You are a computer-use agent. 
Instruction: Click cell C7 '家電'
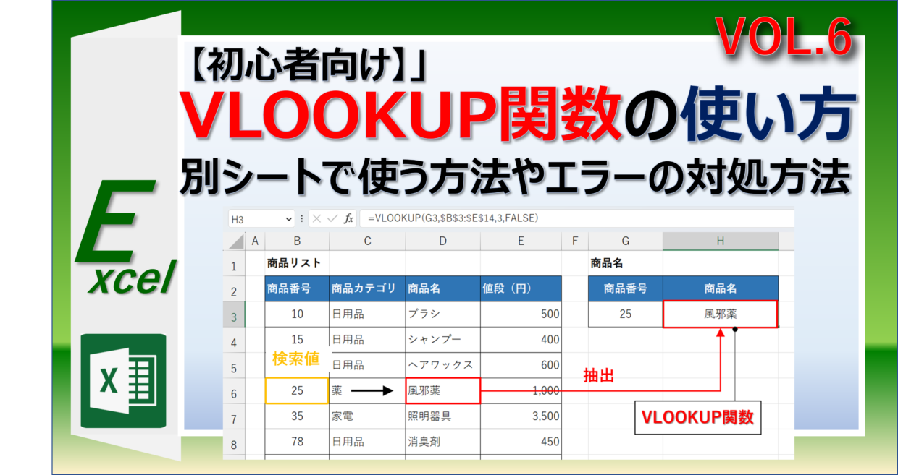[x=367, y=416]
